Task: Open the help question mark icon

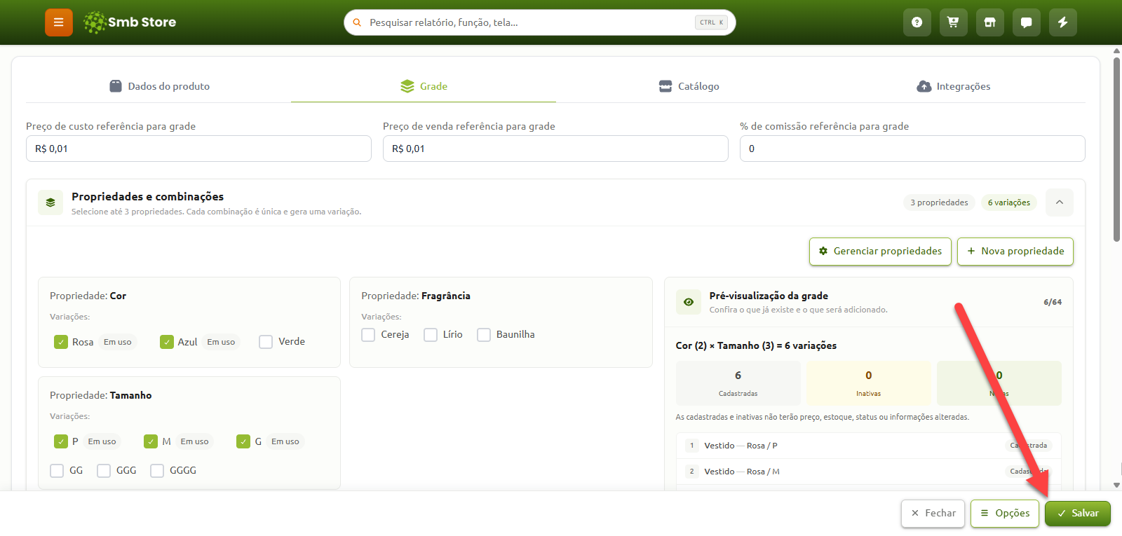Action: pyautogui.click(x=917, y=22)
